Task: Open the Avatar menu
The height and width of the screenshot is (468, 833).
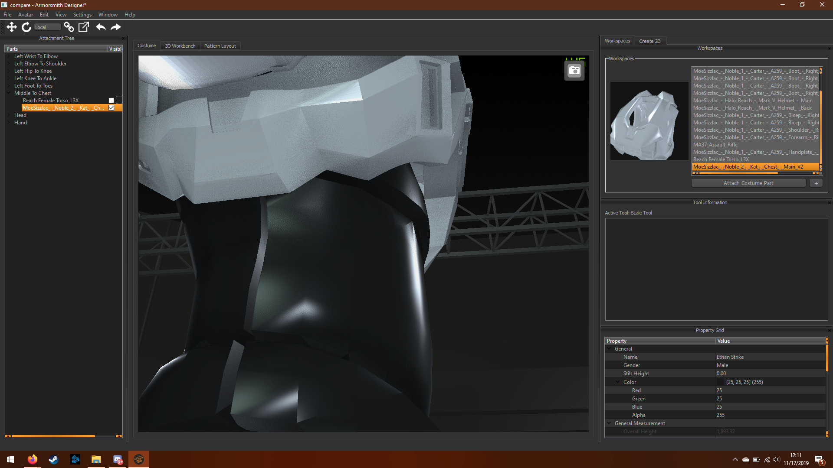Action: [x=26, y=15]
